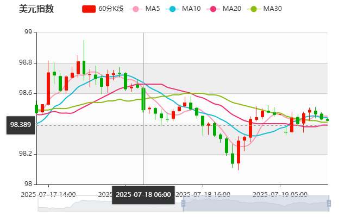Screen dimensions: 364x217
Task: Click the left handle of zoom slider
Action: [183, 203]
